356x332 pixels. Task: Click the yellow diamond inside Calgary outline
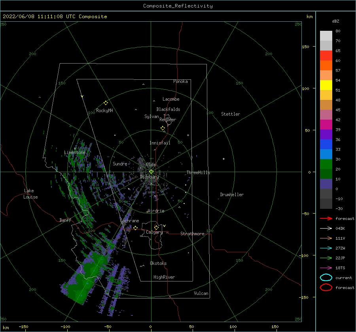(x=156, y=227)
